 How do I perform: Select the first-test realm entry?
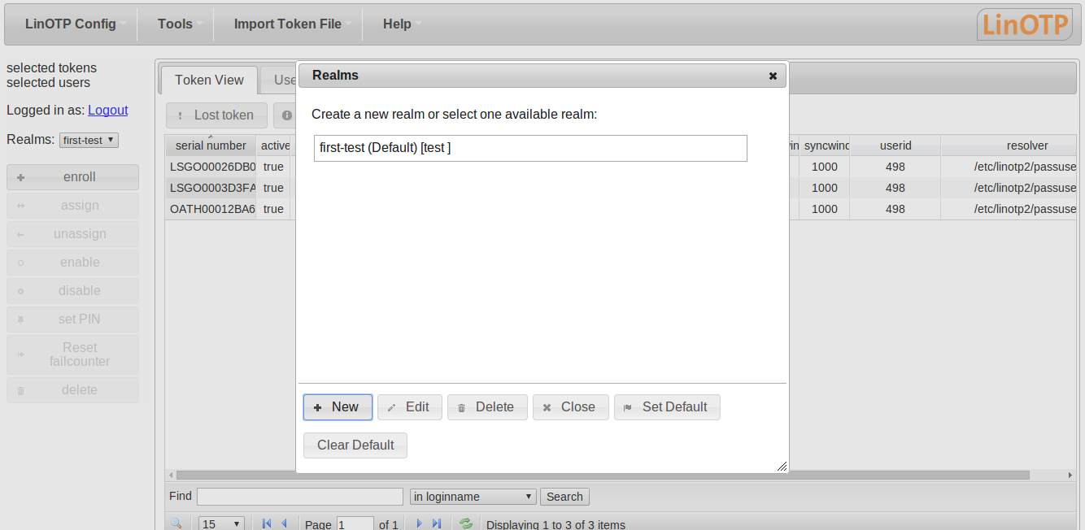tap(530, 148)
